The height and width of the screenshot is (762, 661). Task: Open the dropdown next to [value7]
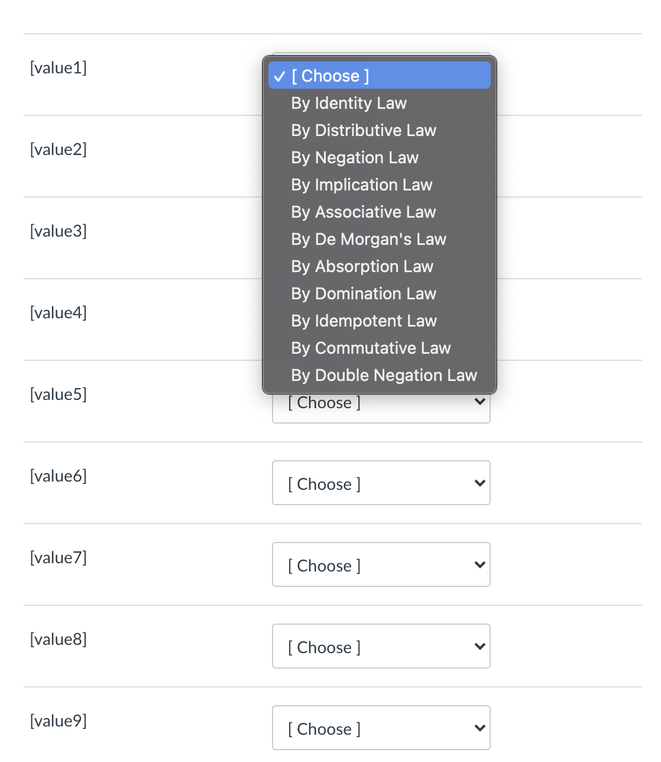click(381, 565)
